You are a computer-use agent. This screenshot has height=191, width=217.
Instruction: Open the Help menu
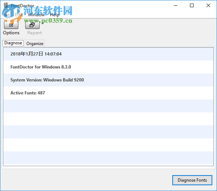(54, 15)
